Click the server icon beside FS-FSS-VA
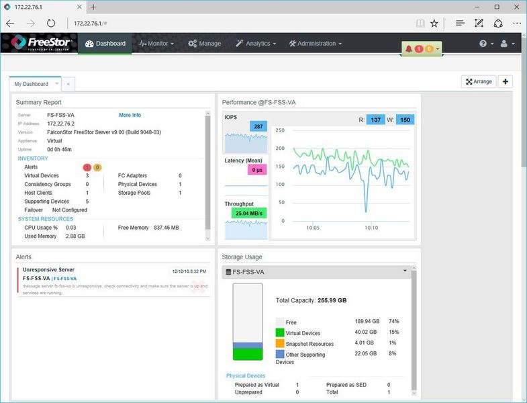 click(x=228, y=272)
